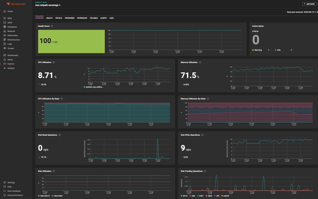Open the Health tab
The image size is (318, 199).
pos(49,18)
